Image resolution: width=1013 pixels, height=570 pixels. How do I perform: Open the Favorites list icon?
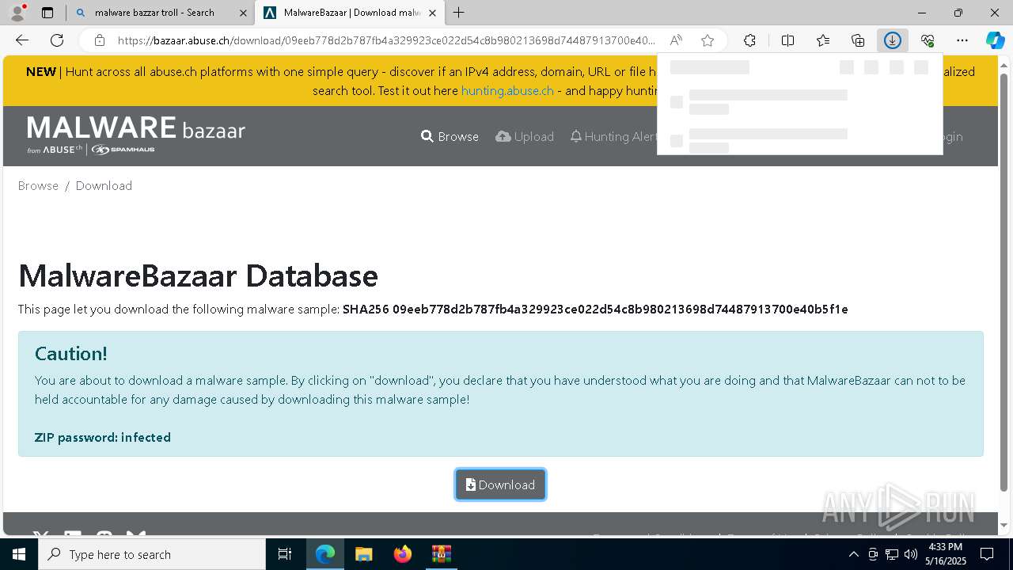(x=823, y=40)
